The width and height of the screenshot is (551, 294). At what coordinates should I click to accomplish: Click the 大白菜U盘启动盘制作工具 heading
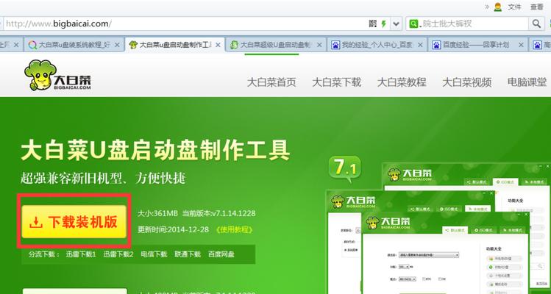155,151
